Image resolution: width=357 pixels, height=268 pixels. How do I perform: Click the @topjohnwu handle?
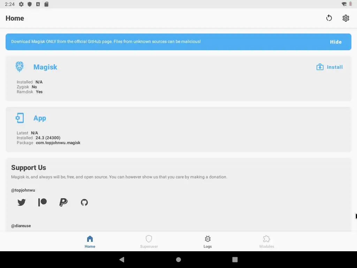23,190
